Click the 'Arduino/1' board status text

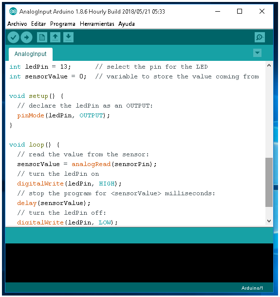coord(252,288)
